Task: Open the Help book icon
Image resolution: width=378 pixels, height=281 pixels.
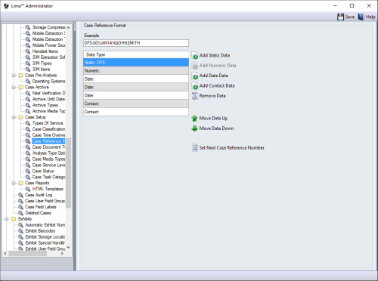Action: [x=361, y=17]
